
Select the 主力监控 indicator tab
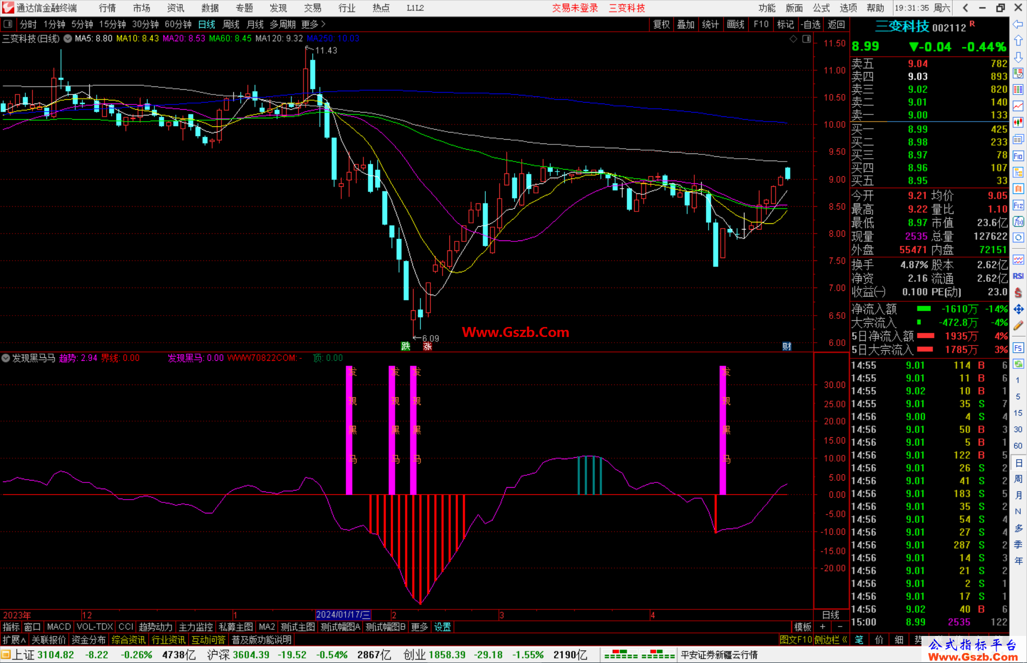pos(196,627)
